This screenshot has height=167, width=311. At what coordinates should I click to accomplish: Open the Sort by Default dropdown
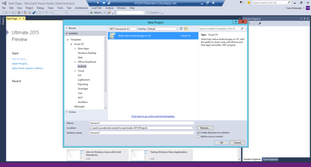[x=177, y=29]
